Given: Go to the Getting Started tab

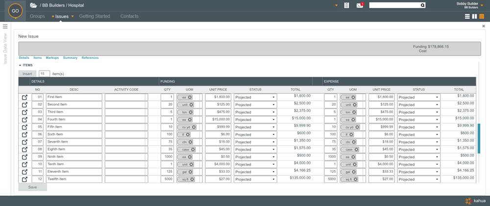Looking at the screenshot, I should point(95,16).
